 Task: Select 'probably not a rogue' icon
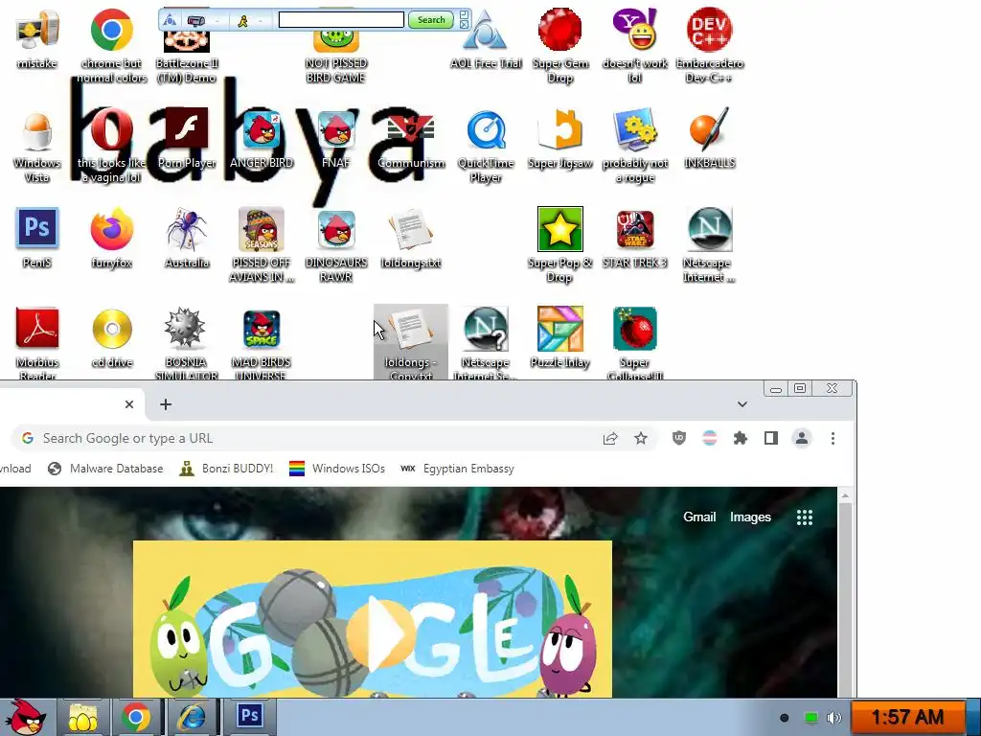click(x=635, y=146)
